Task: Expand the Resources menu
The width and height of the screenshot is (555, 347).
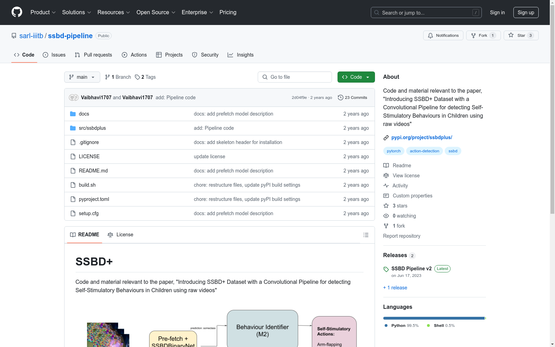Action: coord(114,12)
